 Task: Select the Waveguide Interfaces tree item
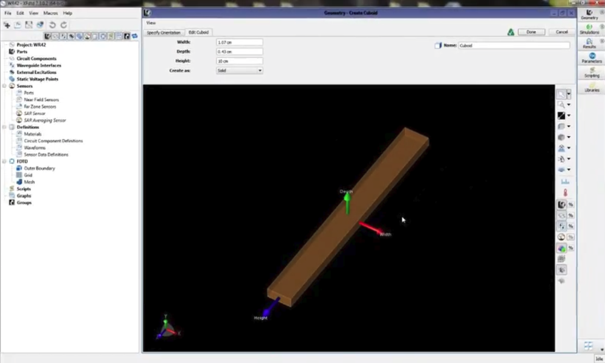39,65
